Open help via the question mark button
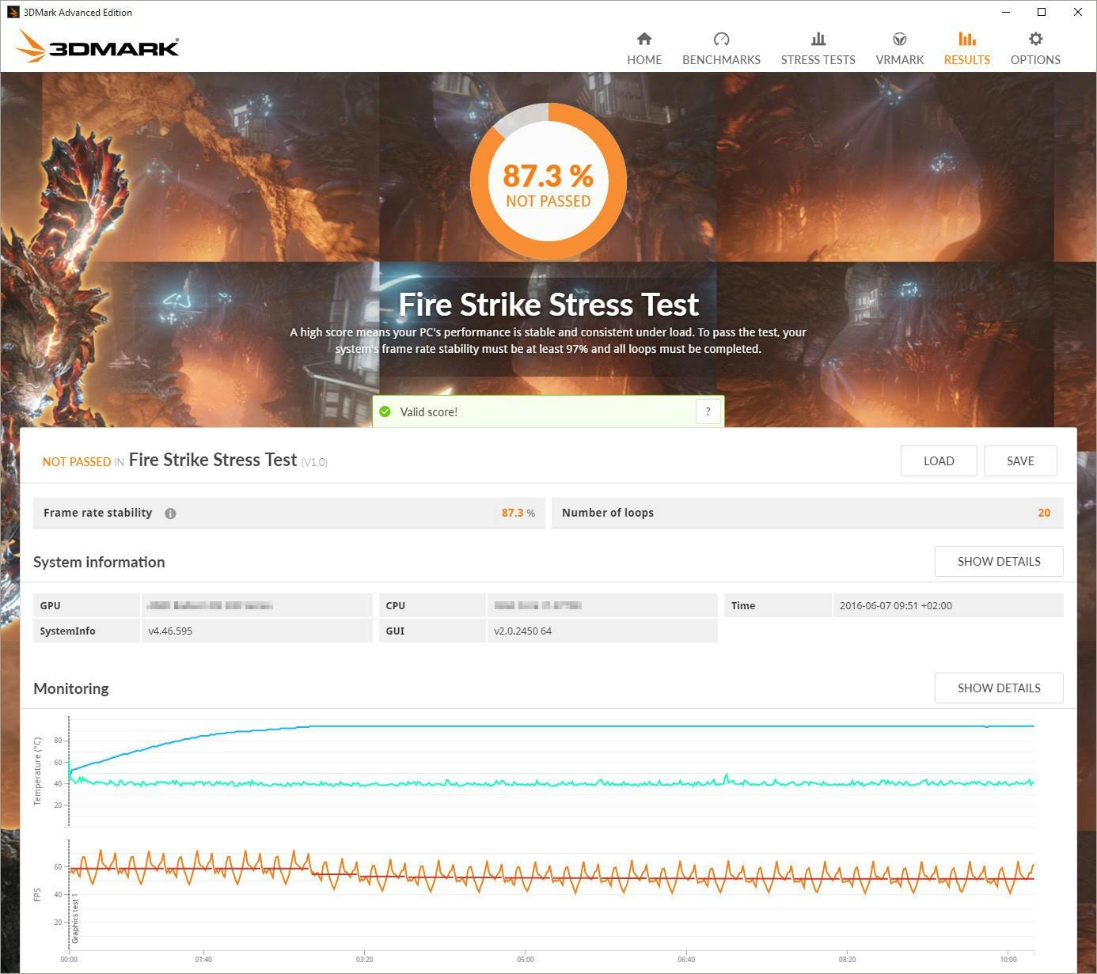 (708, 411)
